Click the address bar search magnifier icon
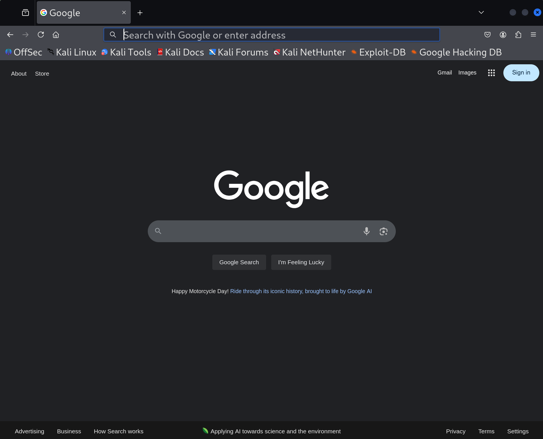543x439 pixels. tap(113, 35)
